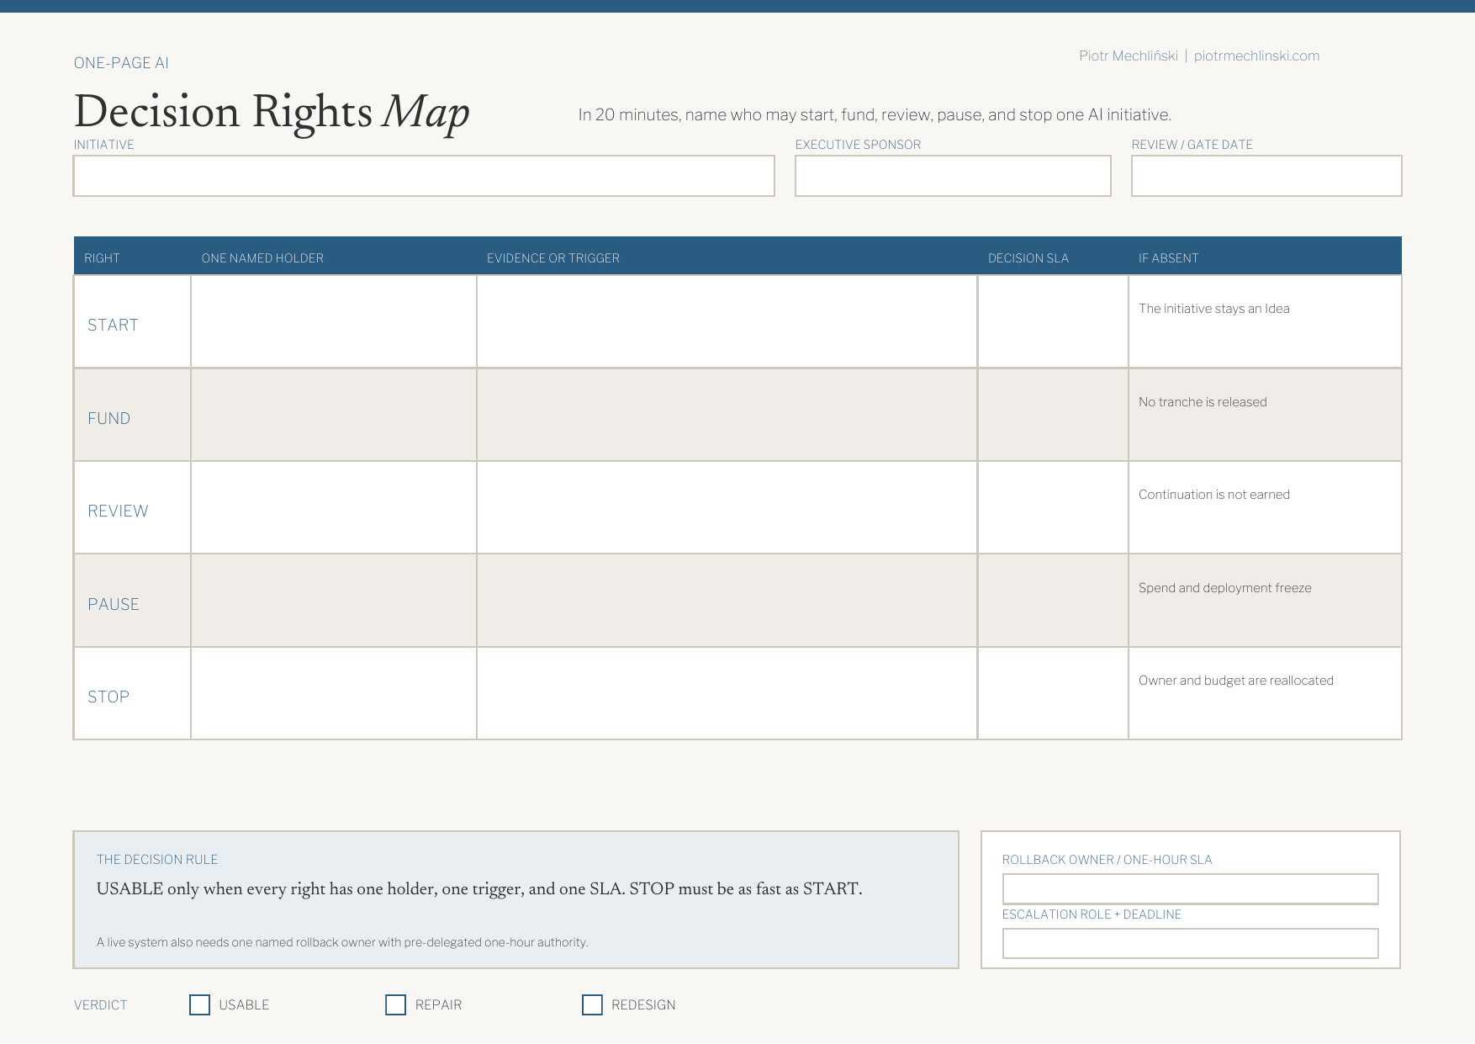
Task: Click the IF ABSENT column header
Action: tap(1169, 258)
